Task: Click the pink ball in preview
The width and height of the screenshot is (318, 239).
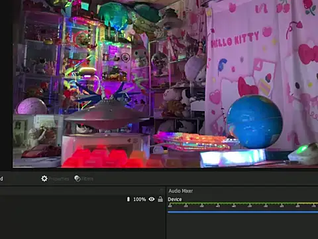Action: point(32,106)
